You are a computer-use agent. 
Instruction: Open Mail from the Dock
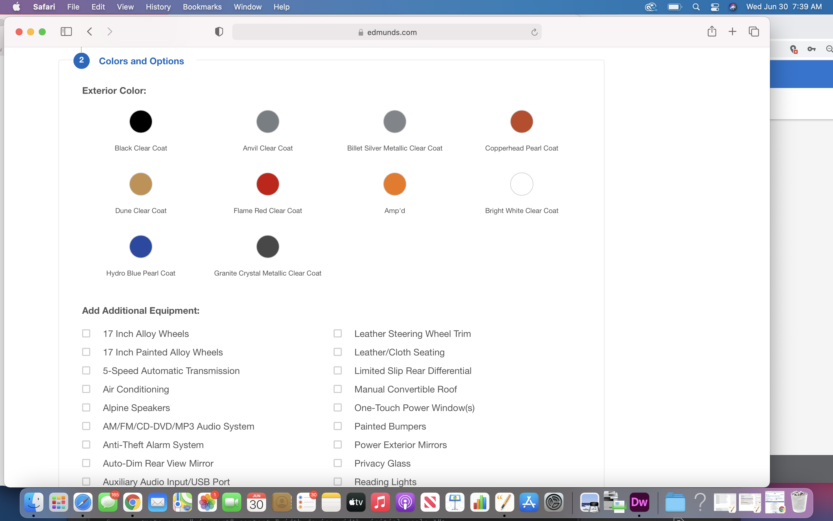[x=158, y=502]
